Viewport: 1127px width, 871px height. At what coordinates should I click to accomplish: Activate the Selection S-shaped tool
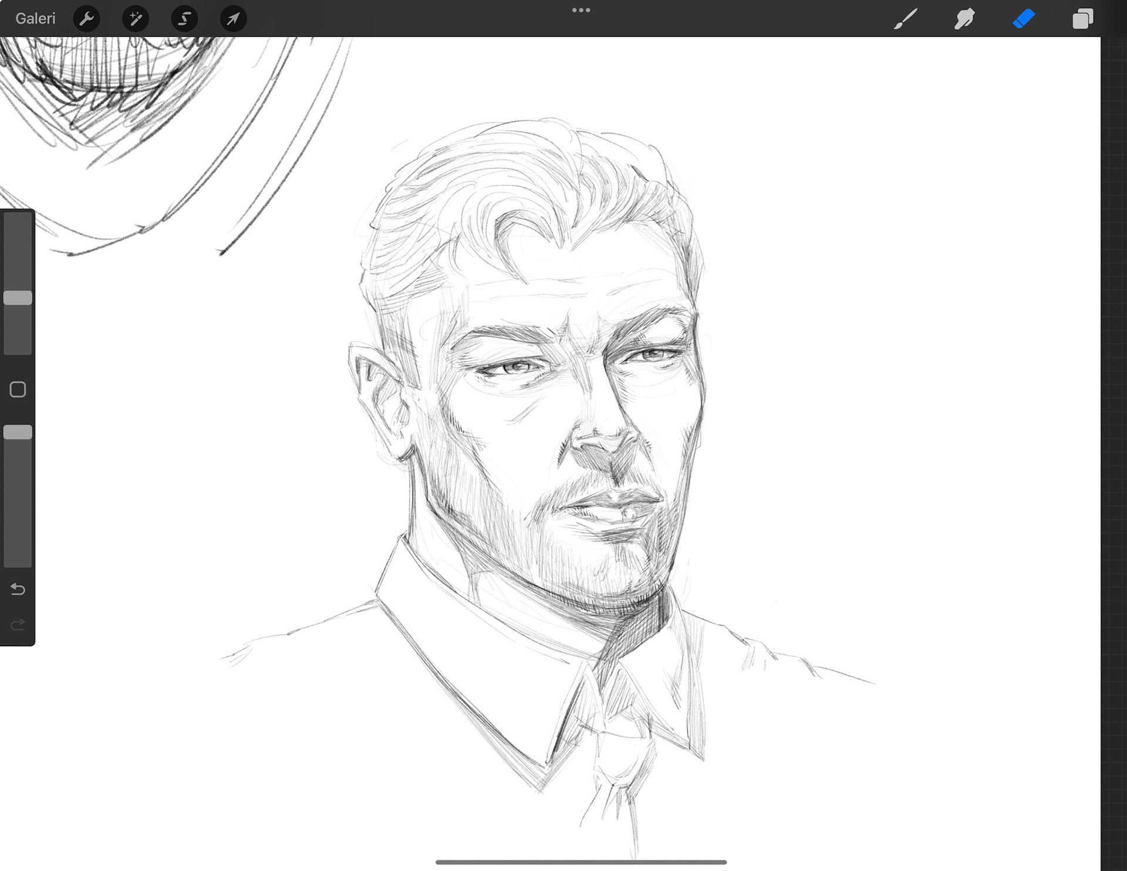[x=184, y=19]
